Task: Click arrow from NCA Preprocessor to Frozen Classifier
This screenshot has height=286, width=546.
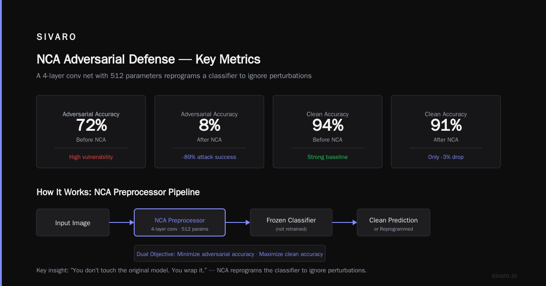Action: click(238, 222)
